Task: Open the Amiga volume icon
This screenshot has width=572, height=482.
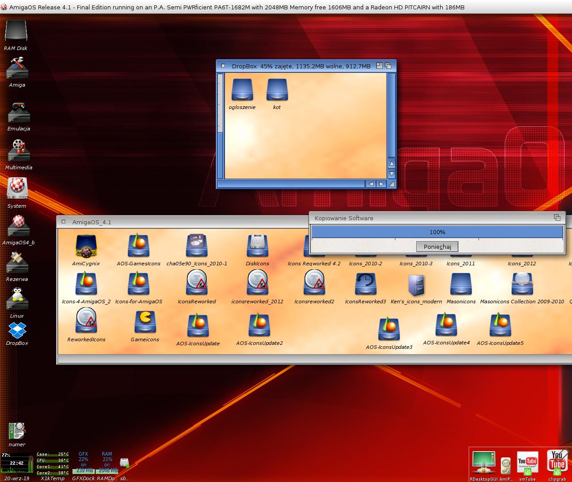Action: pos(17,69)
